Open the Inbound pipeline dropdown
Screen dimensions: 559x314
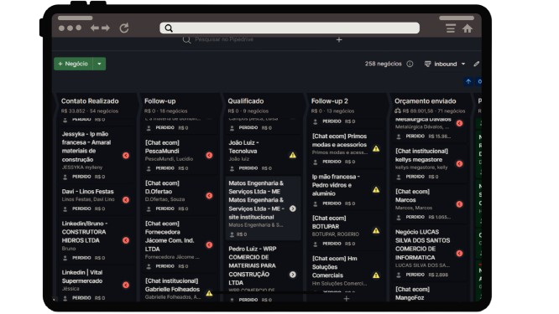[x=445, y=64]
